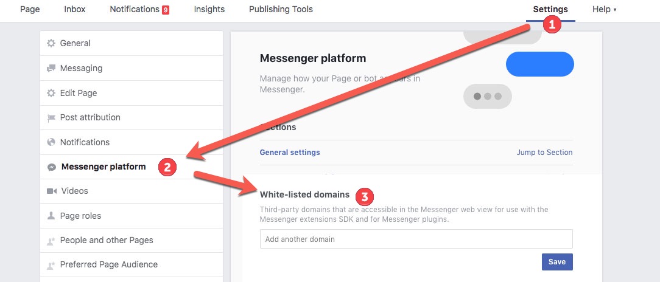Image resolution: width=660 pixels, height=282 pixels.
Task: Click the Save button
Action: click(x=557, y=262)
